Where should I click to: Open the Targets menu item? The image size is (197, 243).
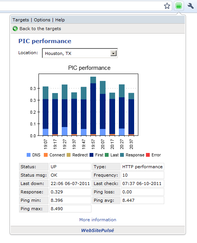click(x=21, y=20)
